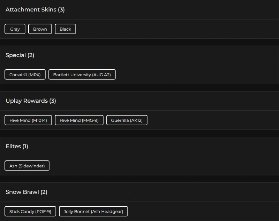Pick the Hive Mind (FMG-9) reward
Viewport: 279px width, 221px height.
pos(79,120)
